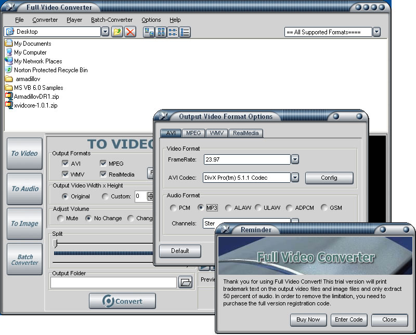Browse for output folder icon button
This screenshot has height=335, width=416.
(186, 282)
